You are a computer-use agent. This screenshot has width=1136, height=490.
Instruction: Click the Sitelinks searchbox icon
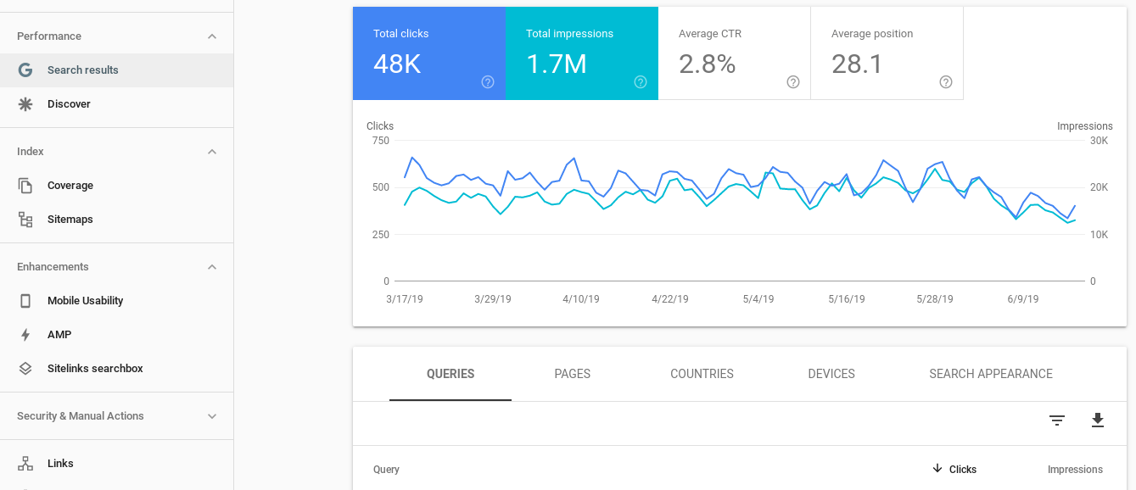click(x=26, y=368)
